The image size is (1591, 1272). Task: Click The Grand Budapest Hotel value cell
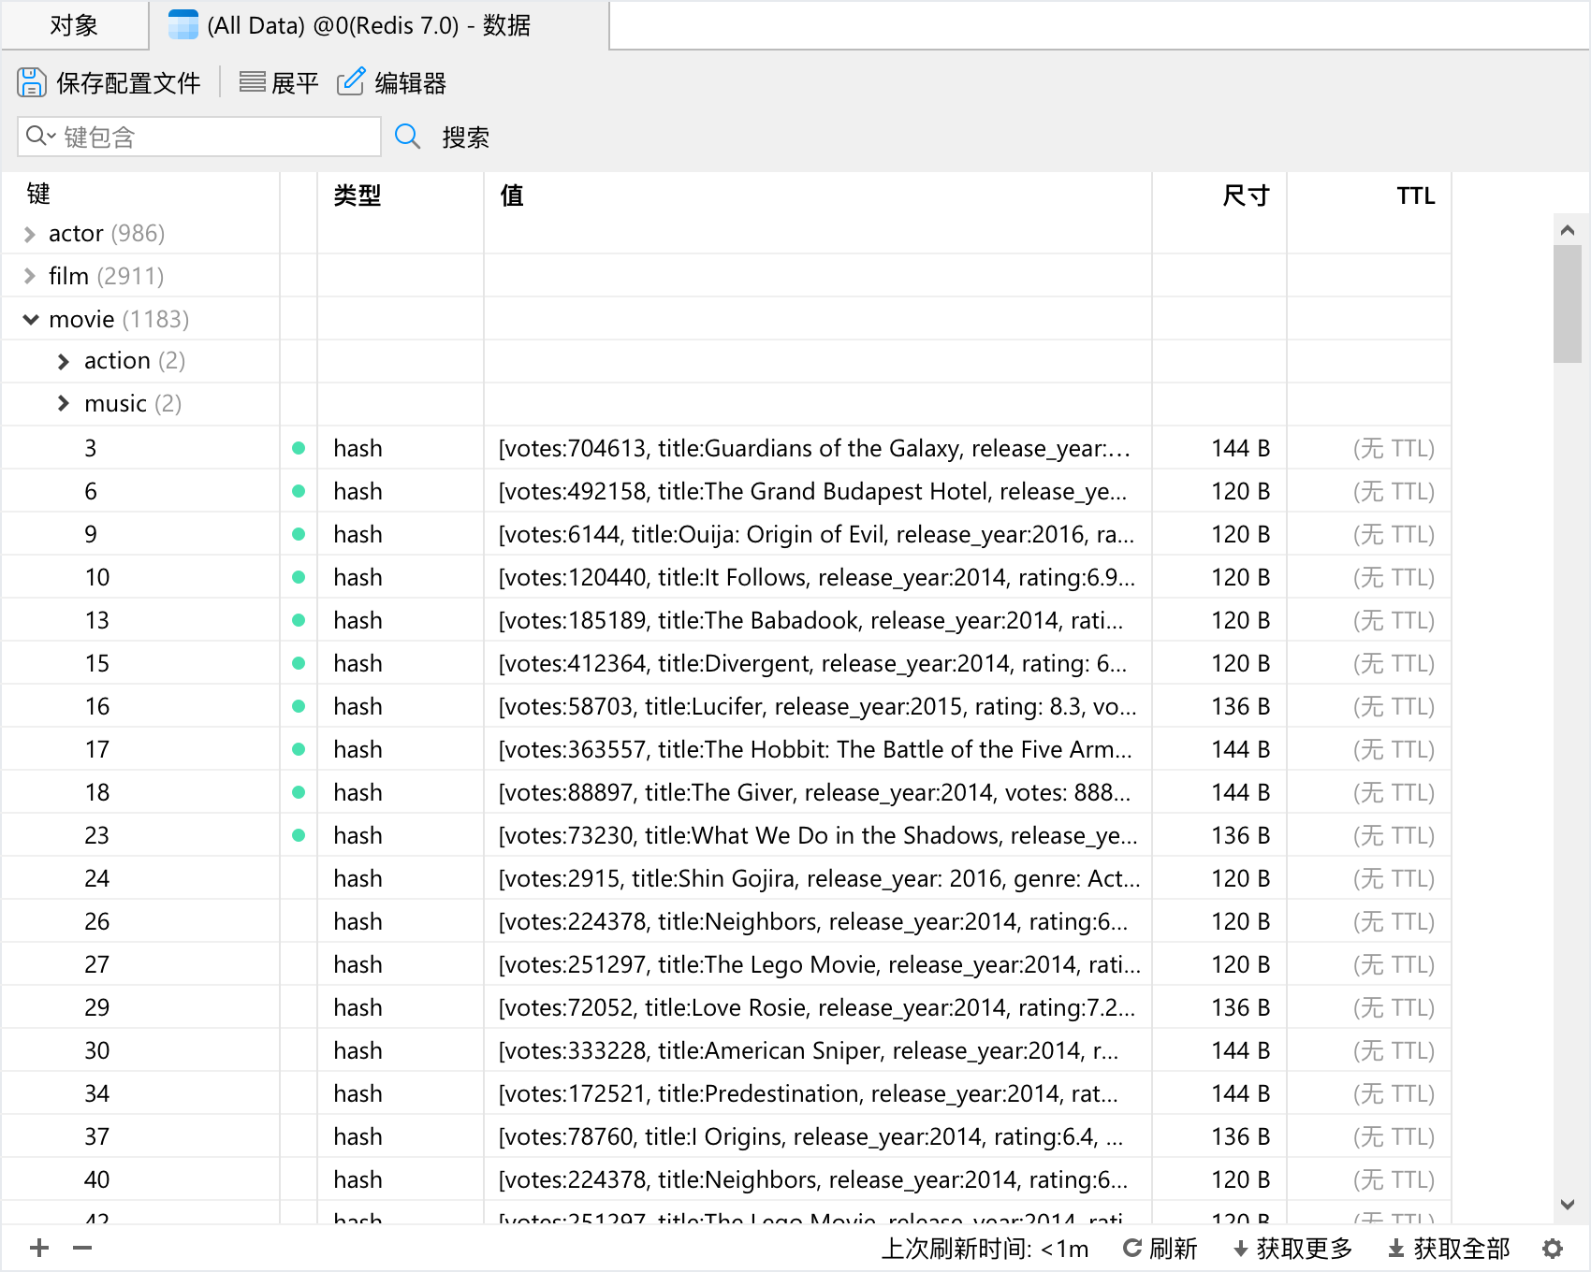(816, 491)
